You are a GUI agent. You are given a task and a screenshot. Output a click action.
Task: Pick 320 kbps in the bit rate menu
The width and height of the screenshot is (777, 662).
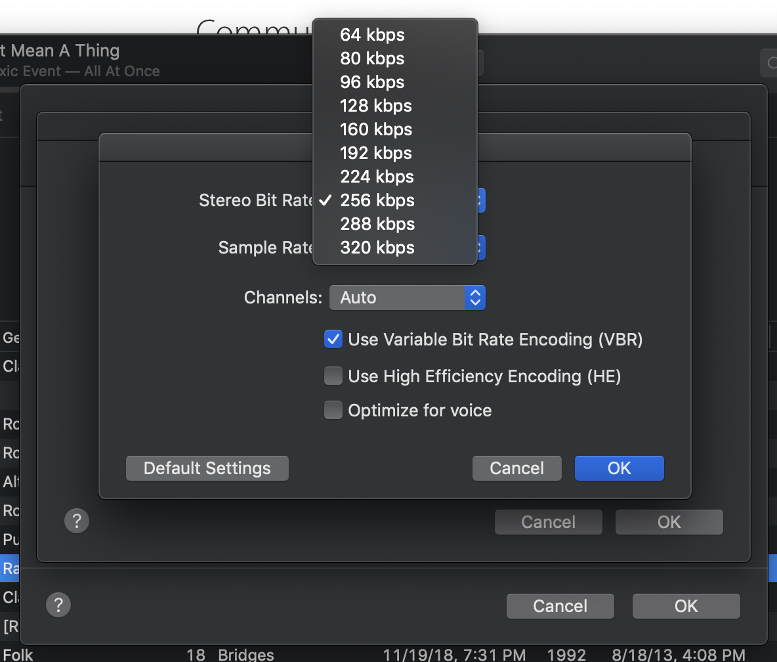click(x=377, y=248)
